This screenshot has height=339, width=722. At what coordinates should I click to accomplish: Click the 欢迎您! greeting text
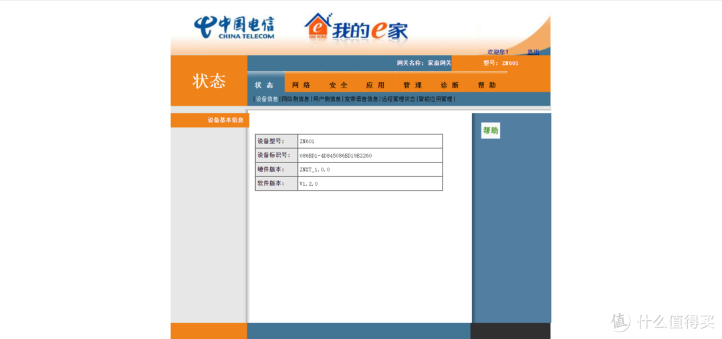(x=498, y=52)
